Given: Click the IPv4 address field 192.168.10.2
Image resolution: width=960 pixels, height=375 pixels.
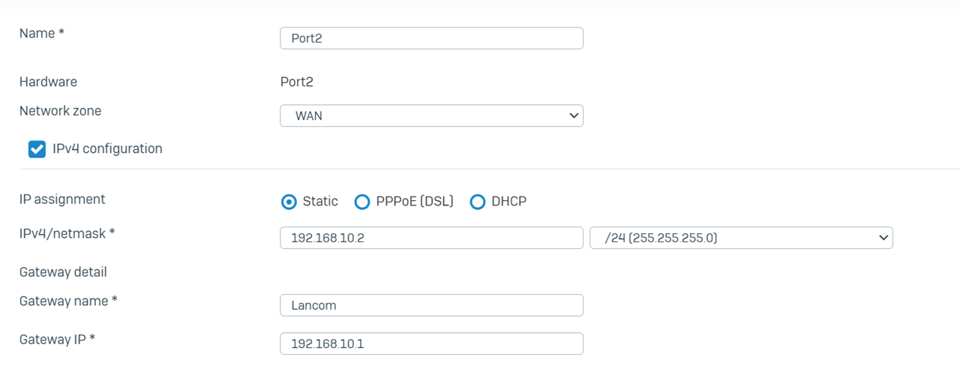Looking at the screenshot, I should point(431,238).
